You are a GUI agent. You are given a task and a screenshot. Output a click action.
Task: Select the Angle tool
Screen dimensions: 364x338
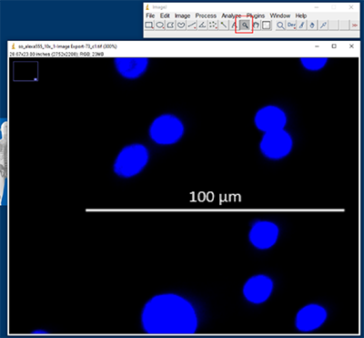202,26
